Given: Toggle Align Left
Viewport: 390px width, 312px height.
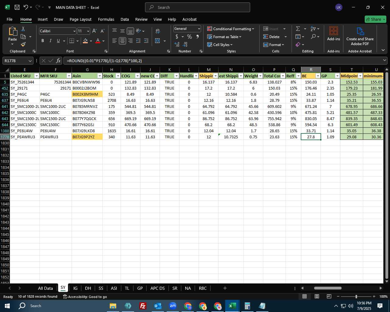Looking at the screenshot, I should coord(115,41).
